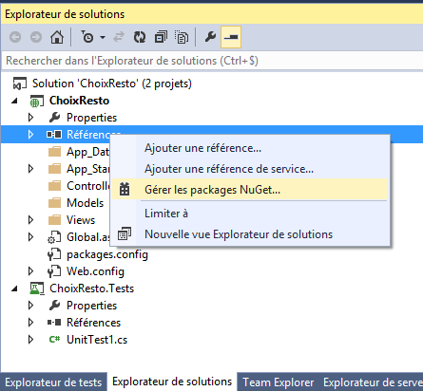Select Références under ChoixResto.Tests
Screen dimensions: 423x391
point(93,323)
